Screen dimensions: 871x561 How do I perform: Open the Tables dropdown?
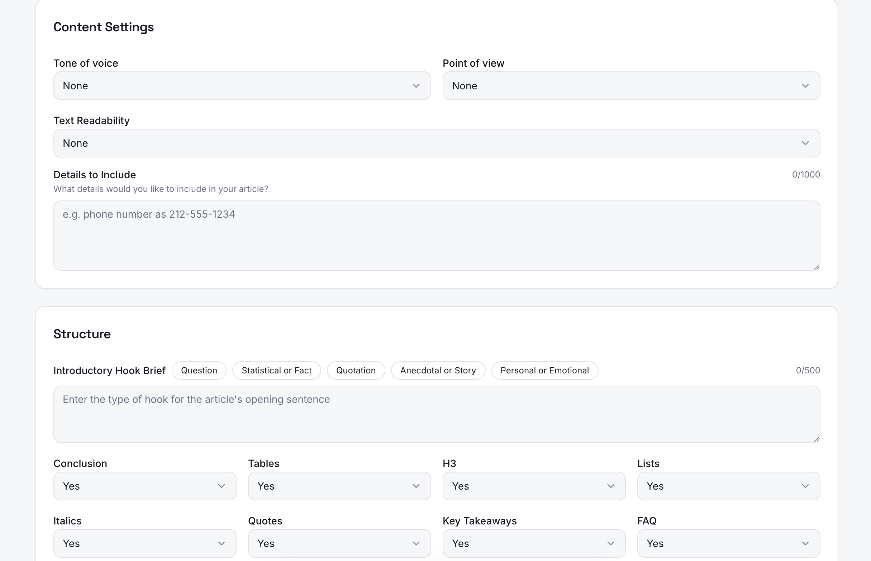[339, 486]
